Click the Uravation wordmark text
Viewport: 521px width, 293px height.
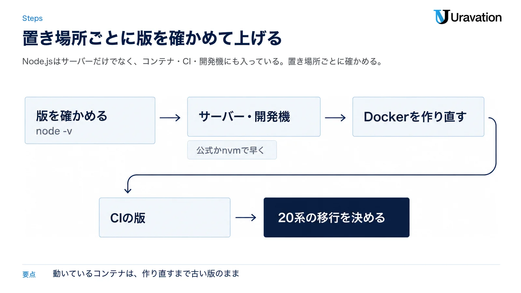tap(476, 18)
